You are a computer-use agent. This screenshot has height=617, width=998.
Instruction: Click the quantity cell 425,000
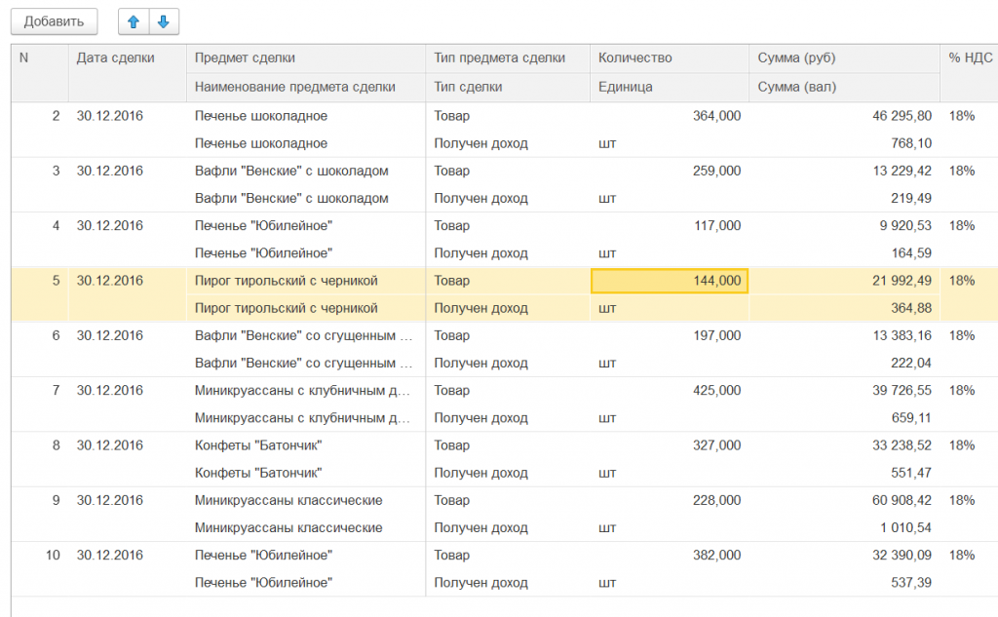(716, 391)
